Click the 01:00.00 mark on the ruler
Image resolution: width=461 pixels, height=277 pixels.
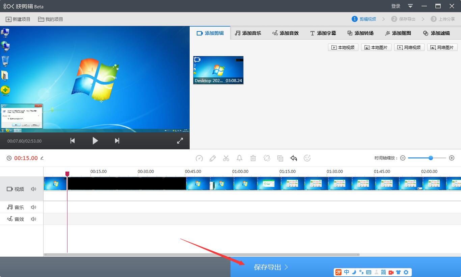click(x=240, y=172)
